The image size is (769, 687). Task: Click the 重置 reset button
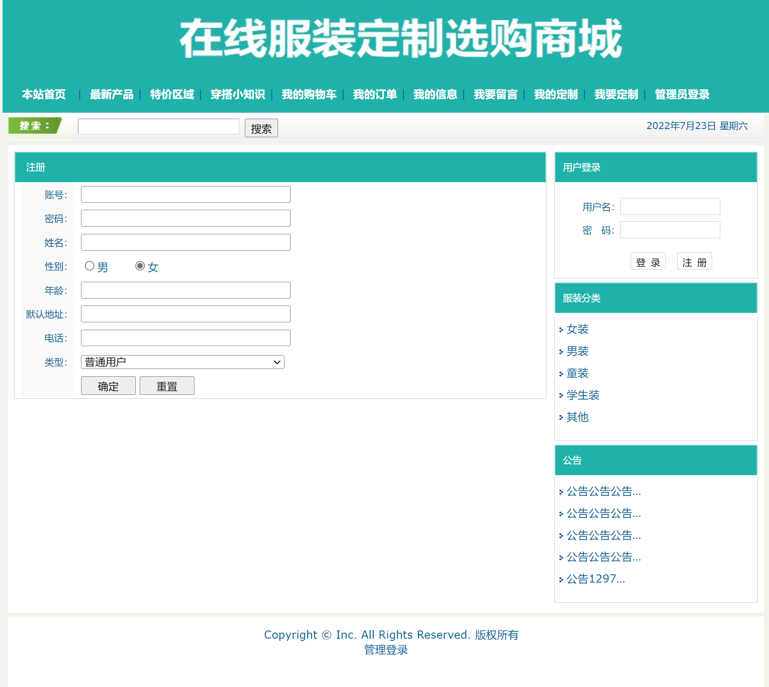167,385
